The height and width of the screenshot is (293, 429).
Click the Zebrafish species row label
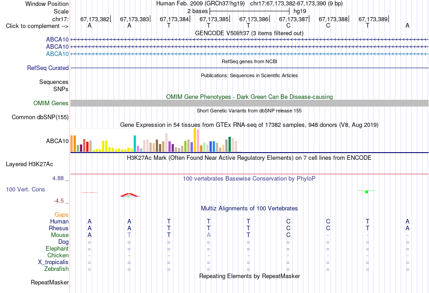56,269
